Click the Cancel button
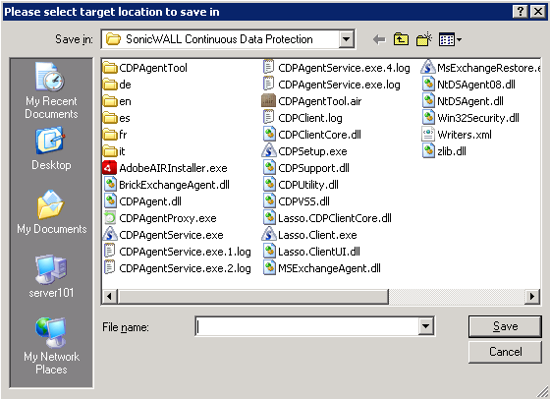Image resolution: width=550 pixels, height=399 pixels. [x=505, y=352]
